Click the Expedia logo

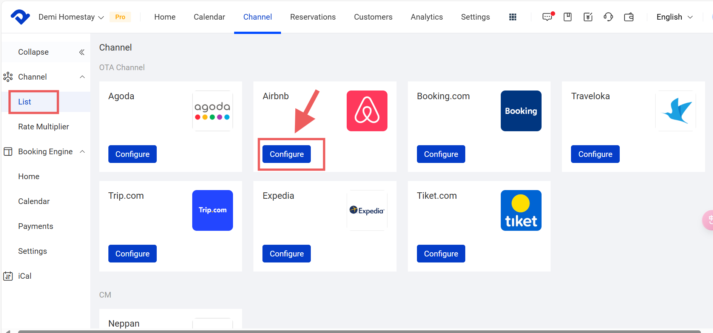pyautogui.click(x=367, y=210)
